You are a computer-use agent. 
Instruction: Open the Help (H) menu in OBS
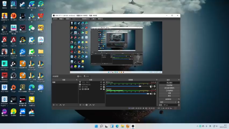coord(100,19)
